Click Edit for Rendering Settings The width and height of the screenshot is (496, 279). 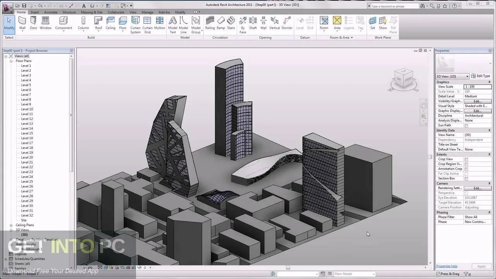tap(477, 188)
